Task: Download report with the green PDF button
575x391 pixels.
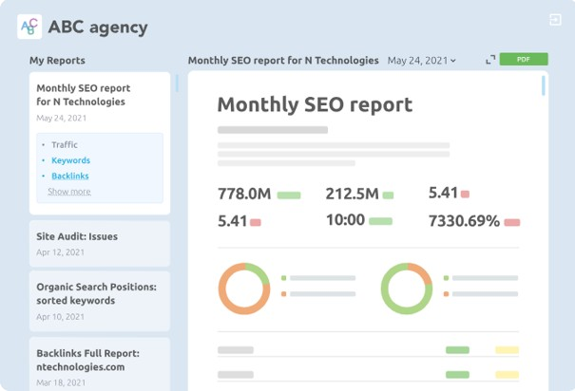Action: (523, 60)
